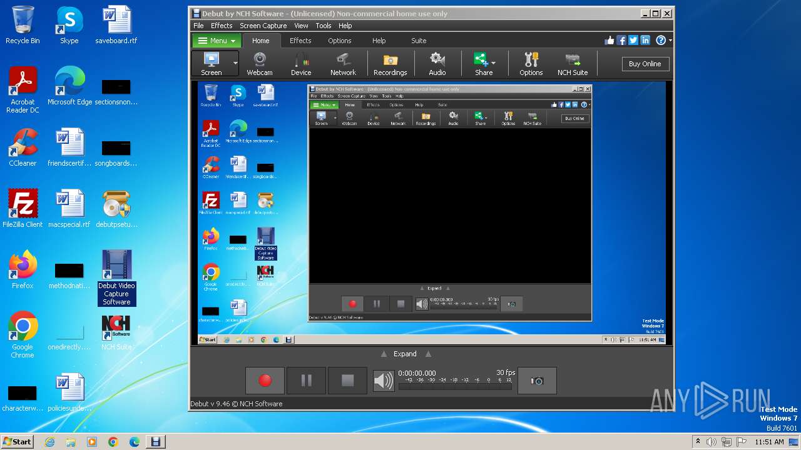Open the Tools menu
The width and height of the screenshot is (801, 450).
pos(324,26)
